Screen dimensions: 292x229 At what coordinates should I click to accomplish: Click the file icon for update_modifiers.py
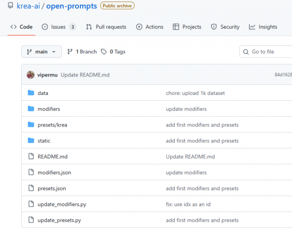point(31,204)
